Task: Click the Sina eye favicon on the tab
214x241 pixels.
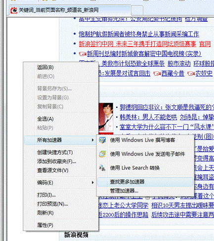Action: 14,10
